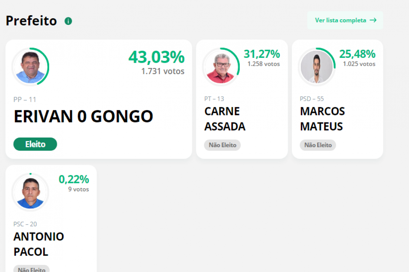Select the ANTONIO PACOL candidate name
Screen dimensions: 409x272
click(x=39, y=244)
